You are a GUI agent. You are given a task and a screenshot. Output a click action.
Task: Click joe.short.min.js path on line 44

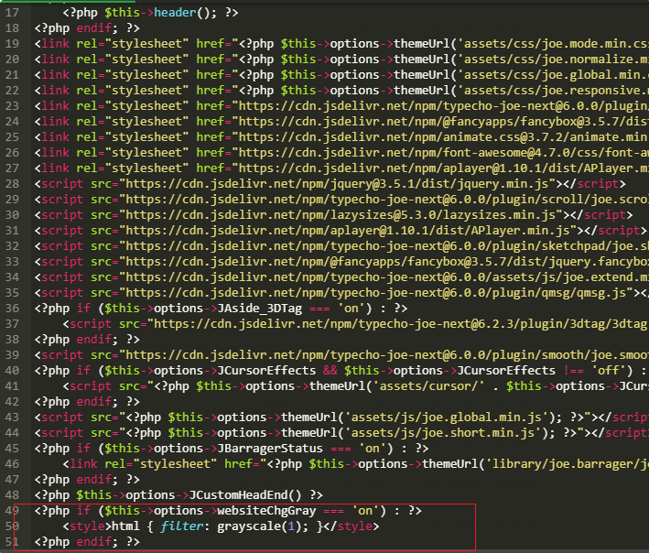[x=443, y=433]
